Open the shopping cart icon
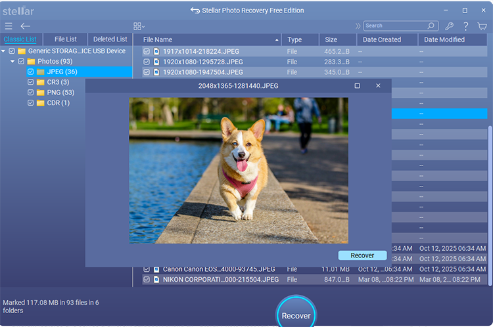 (x=482, y=26)
